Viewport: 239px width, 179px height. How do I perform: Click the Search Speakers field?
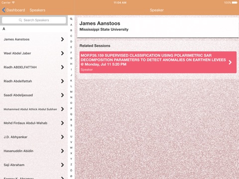(34, 20)
